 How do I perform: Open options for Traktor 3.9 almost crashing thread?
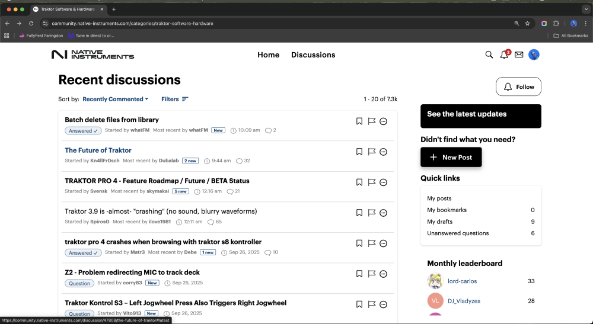click(384, 213)
